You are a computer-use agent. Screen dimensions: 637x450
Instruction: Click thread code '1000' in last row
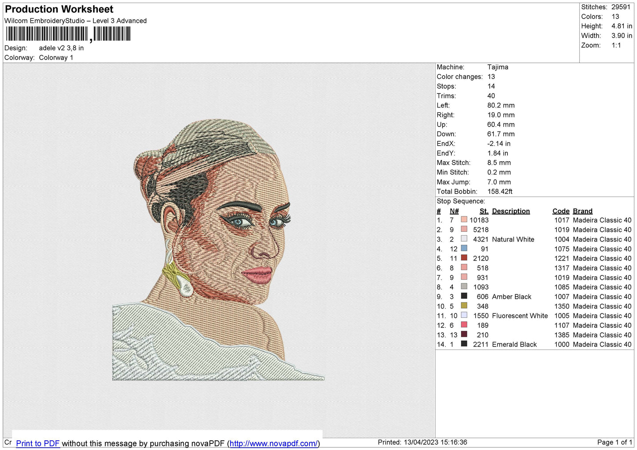[562, 345]
